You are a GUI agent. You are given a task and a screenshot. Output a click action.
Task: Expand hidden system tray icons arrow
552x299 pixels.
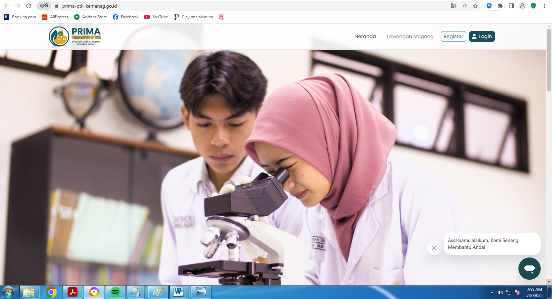click(x=492, y=293)
